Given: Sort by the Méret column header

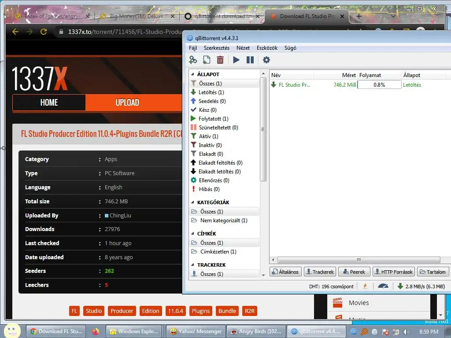Looking at the screenshot, I should coord(335,75).
